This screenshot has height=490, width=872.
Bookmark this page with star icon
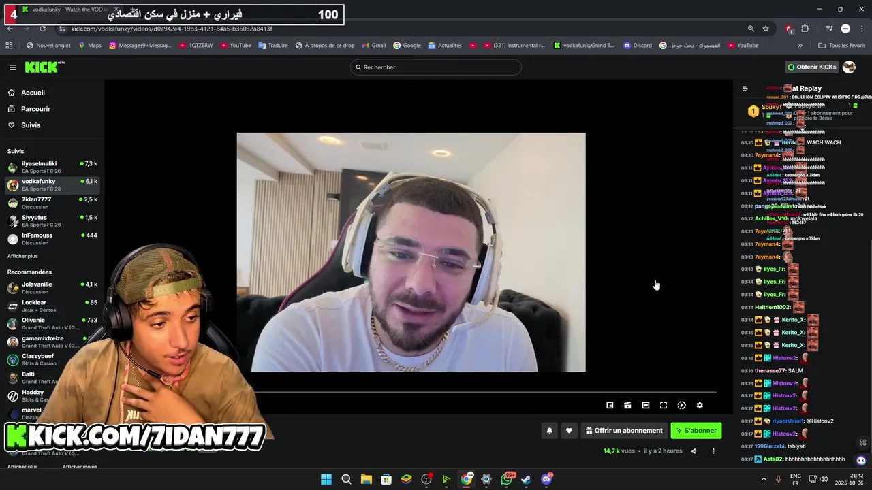click(x=766, y=29)
